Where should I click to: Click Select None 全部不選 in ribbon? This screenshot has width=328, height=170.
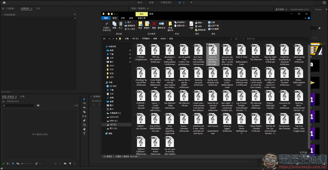pos(214,26)
